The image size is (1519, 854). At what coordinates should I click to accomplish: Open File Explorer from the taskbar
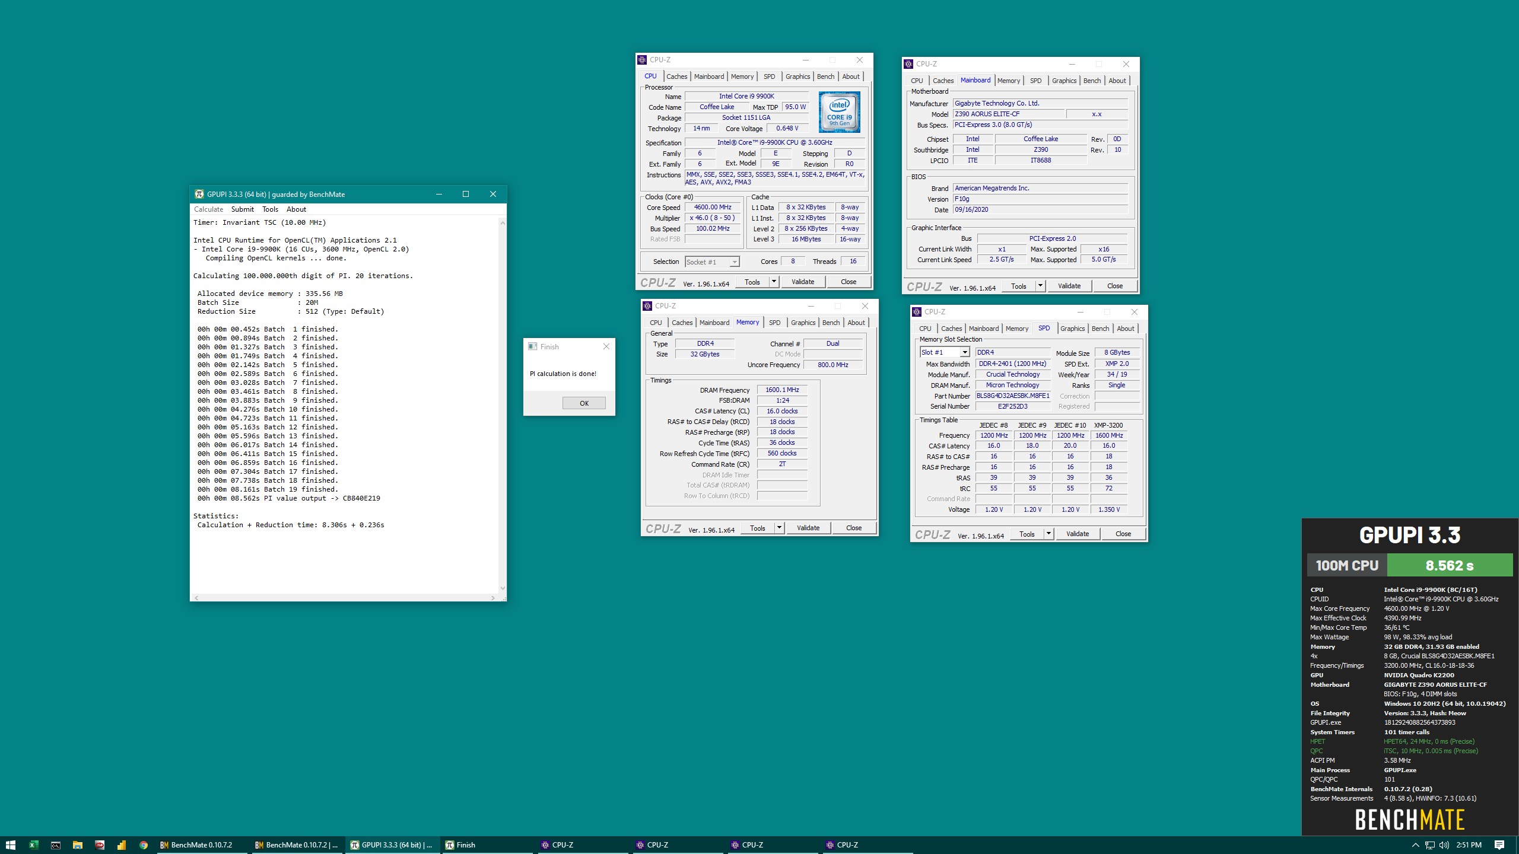[x=77, y=845]
